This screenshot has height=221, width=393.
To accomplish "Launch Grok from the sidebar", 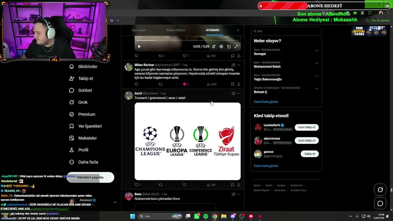I will point(79,102).
